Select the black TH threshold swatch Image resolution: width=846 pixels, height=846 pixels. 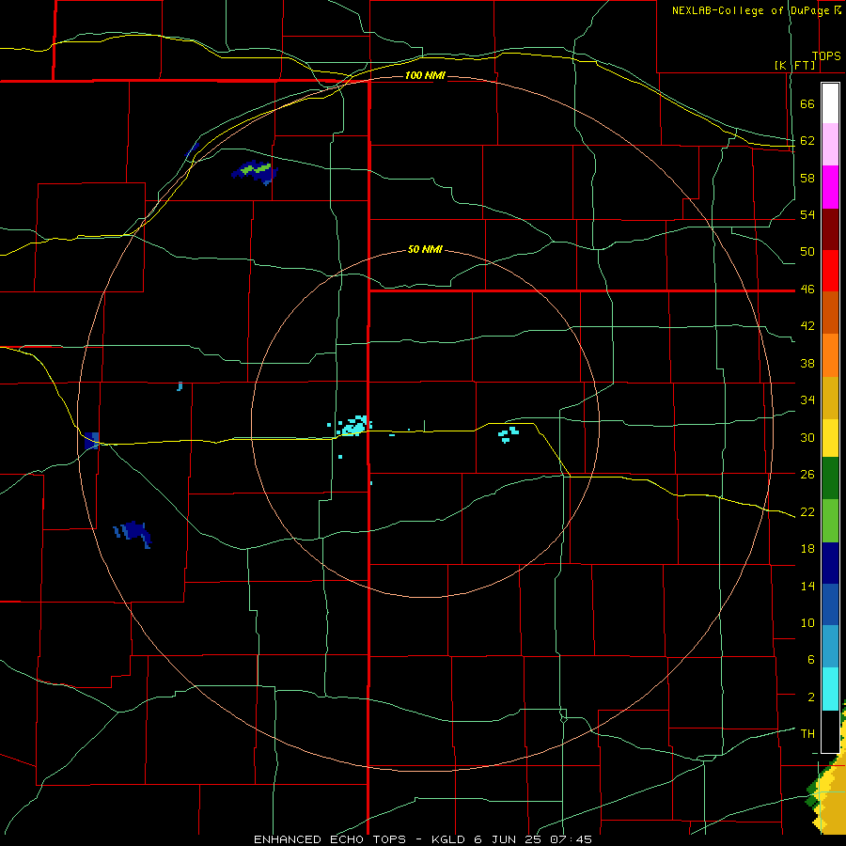(x=830, y=731)
